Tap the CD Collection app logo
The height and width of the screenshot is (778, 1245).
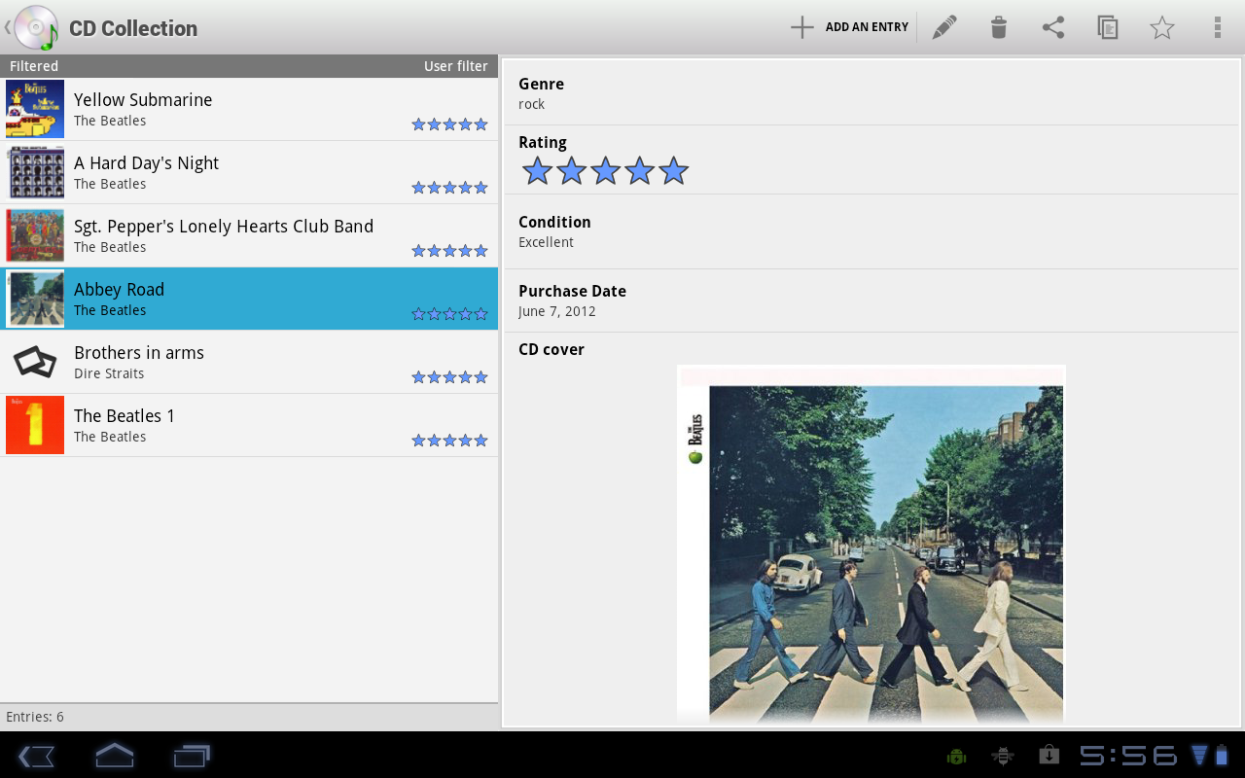36,27
